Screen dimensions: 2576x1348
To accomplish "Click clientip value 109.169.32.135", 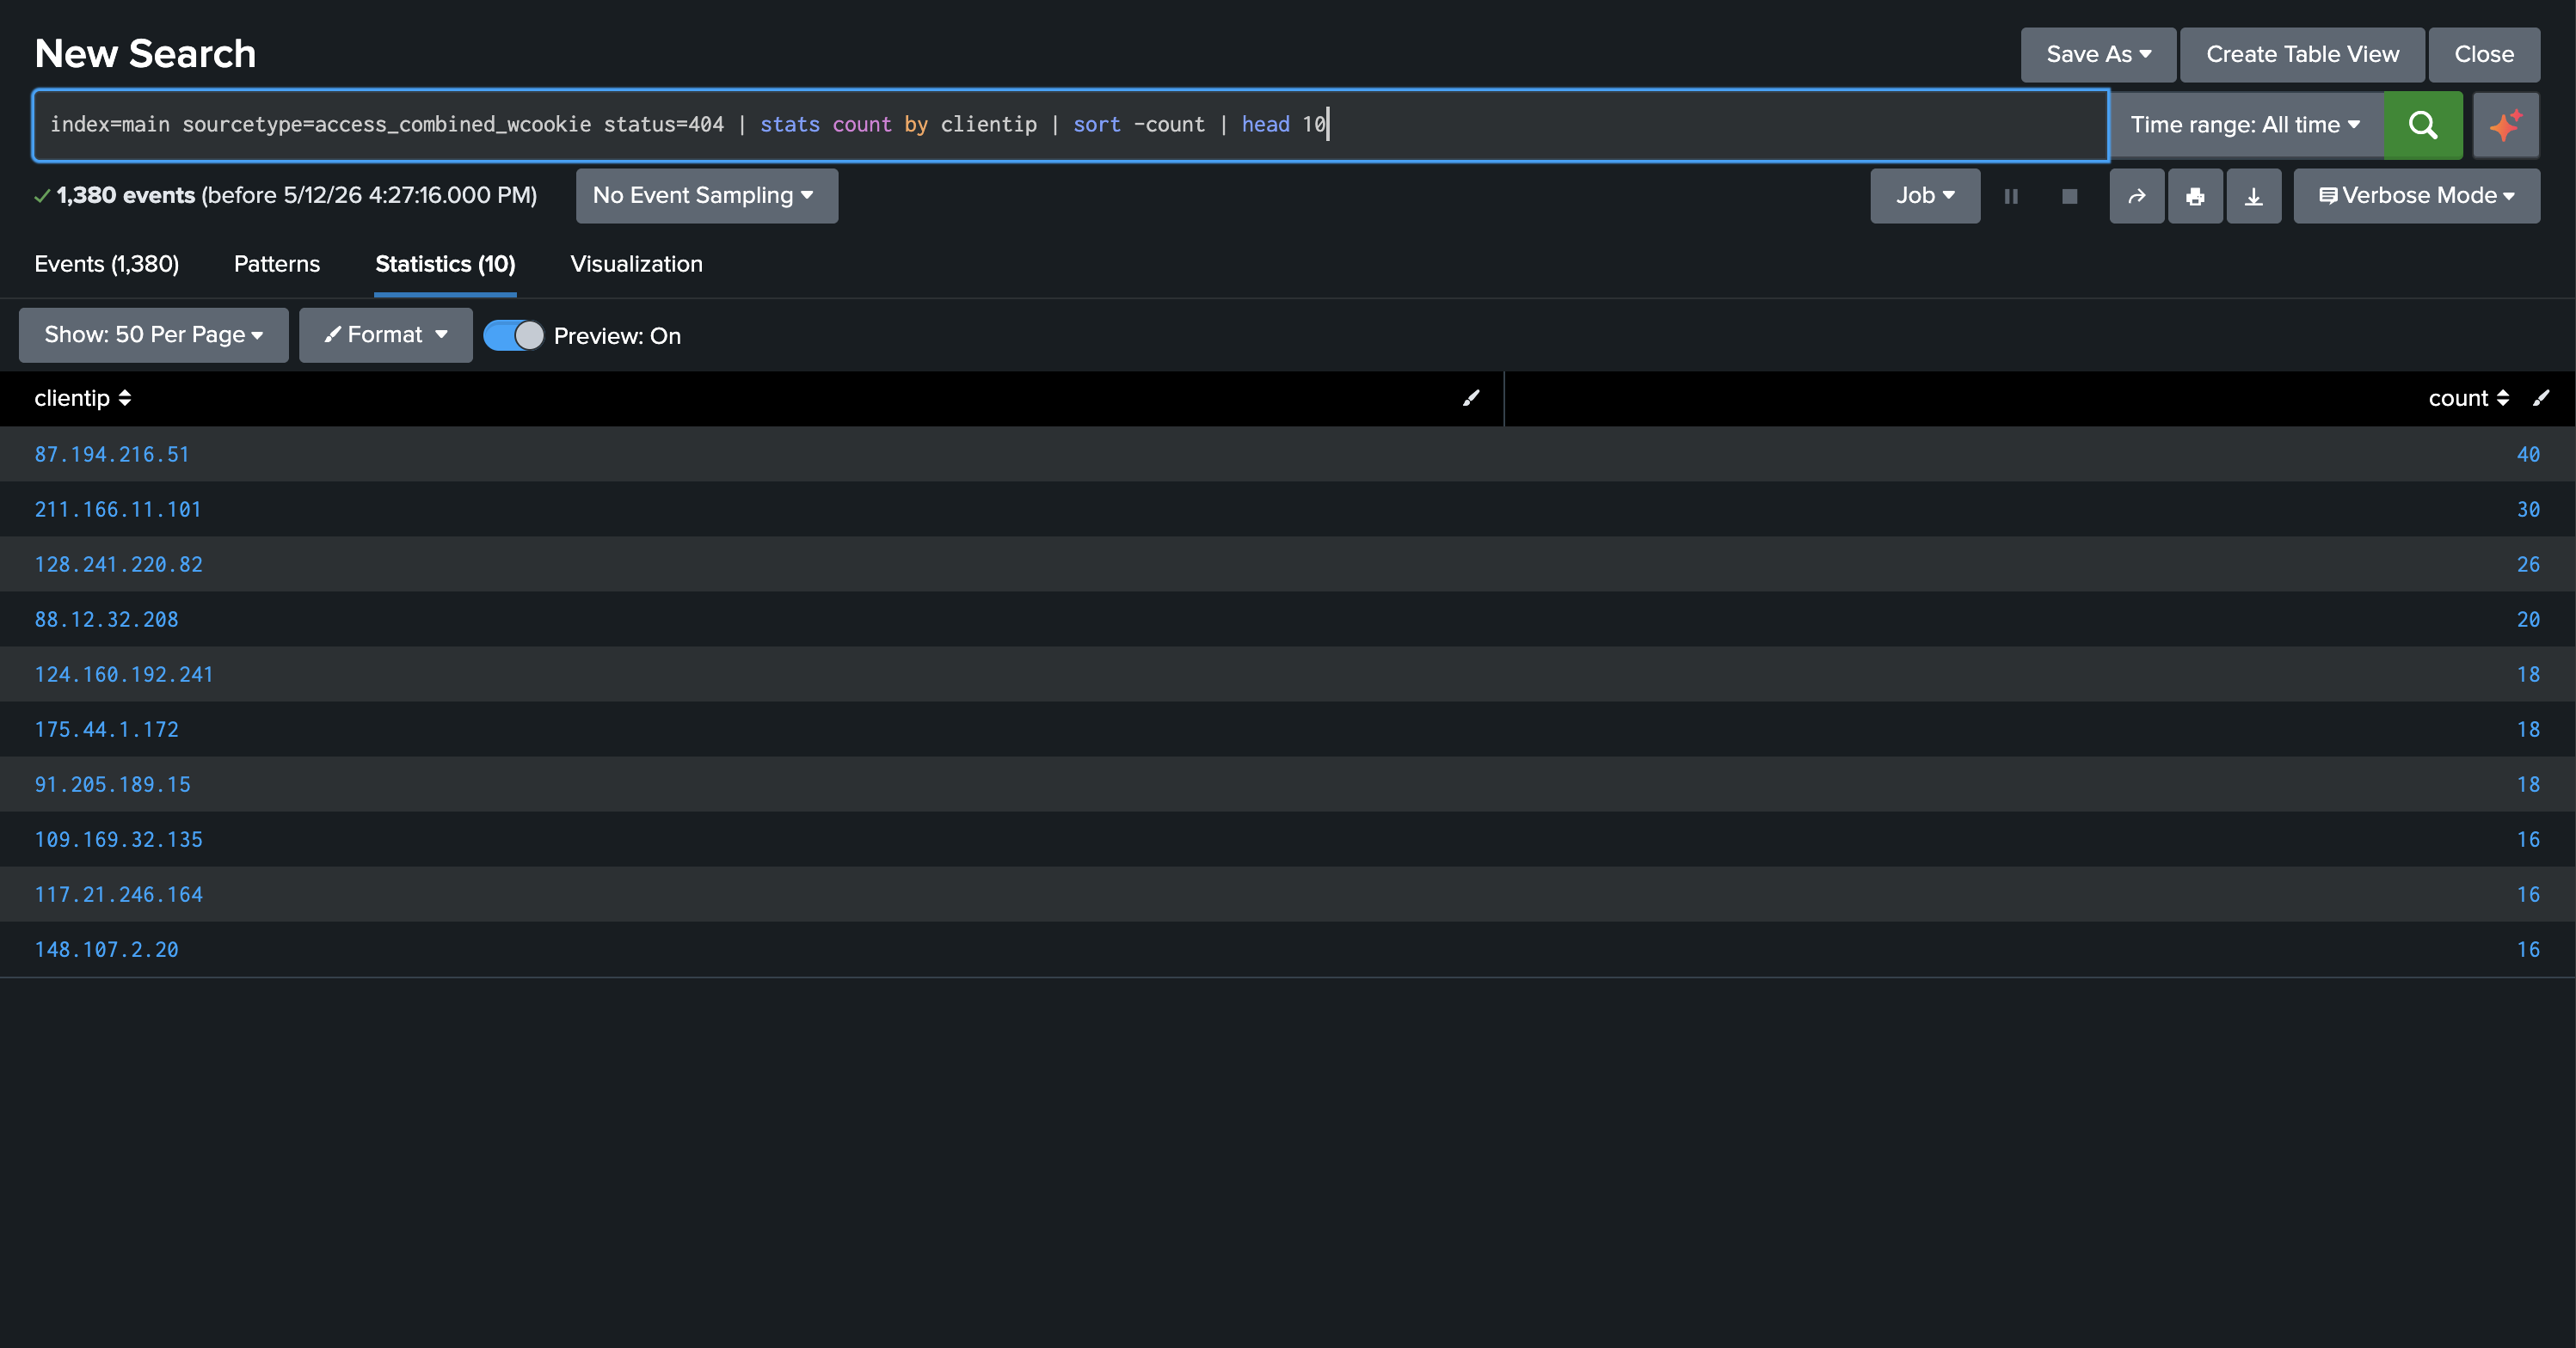I will point(118,839).
